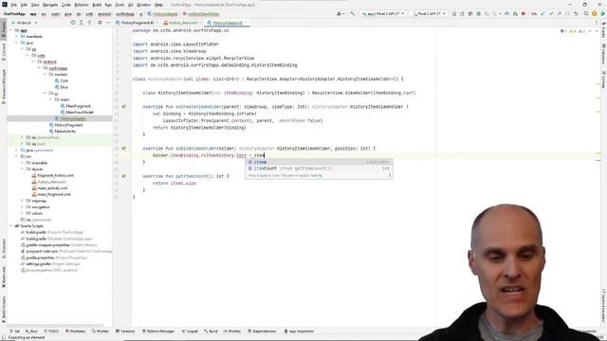The height and width of the screenshot is (341, 607).
Task: Collapse the layout folder node
Action: pyautogui.click(x=23, y=169)
